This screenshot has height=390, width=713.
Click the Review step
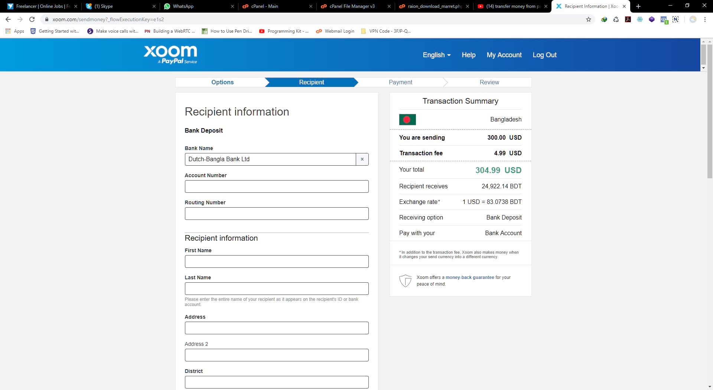pos(489,82)
